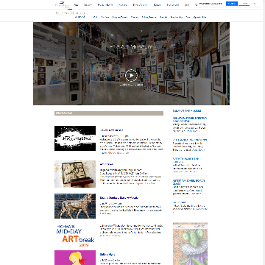265x265 pixels.
Task: Click the Hicks Art Museum title over video
Action: pyautogui.click(x=131, y=47)
